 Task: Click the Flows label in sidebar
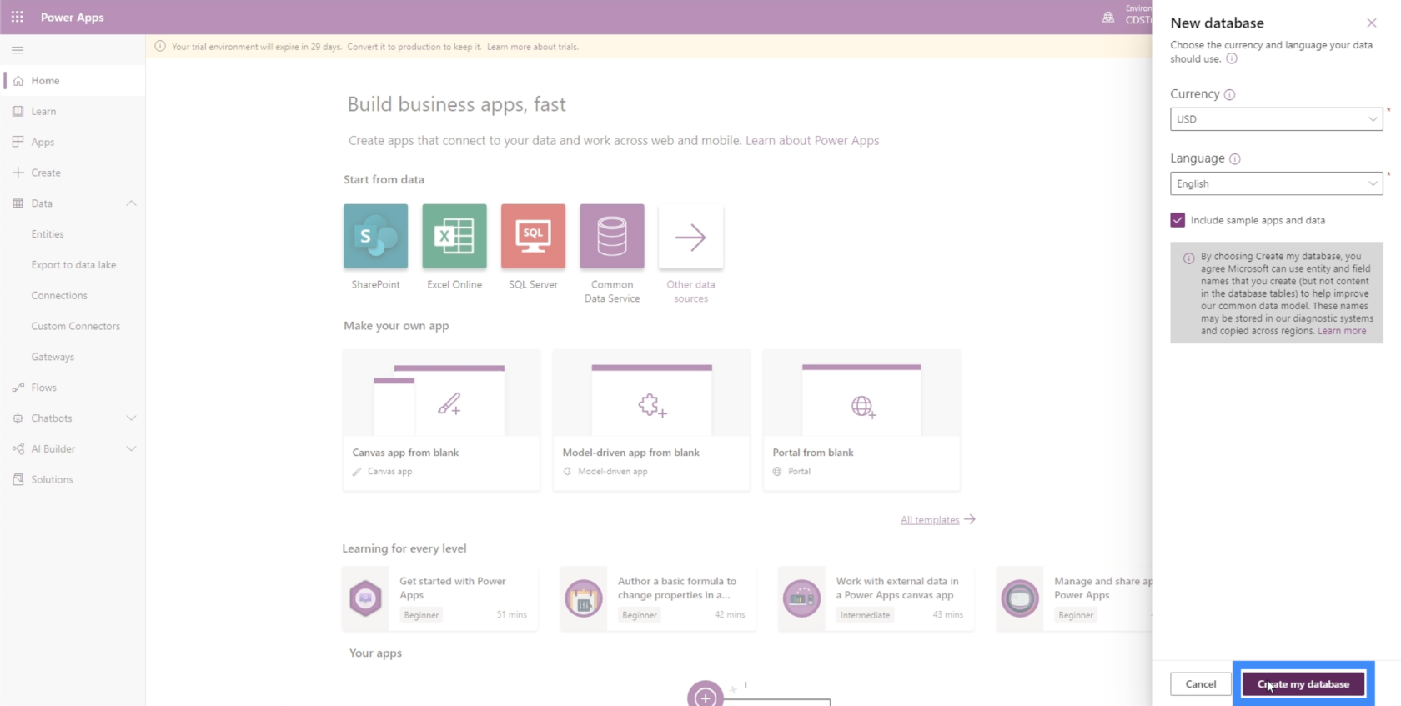pos(43,388)
